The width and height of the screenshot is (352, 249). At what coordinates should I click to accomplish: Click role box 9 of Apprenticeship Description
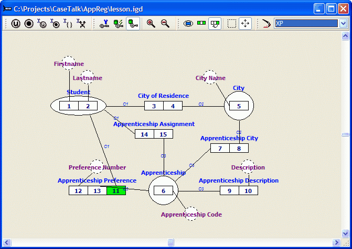(229, 191)
